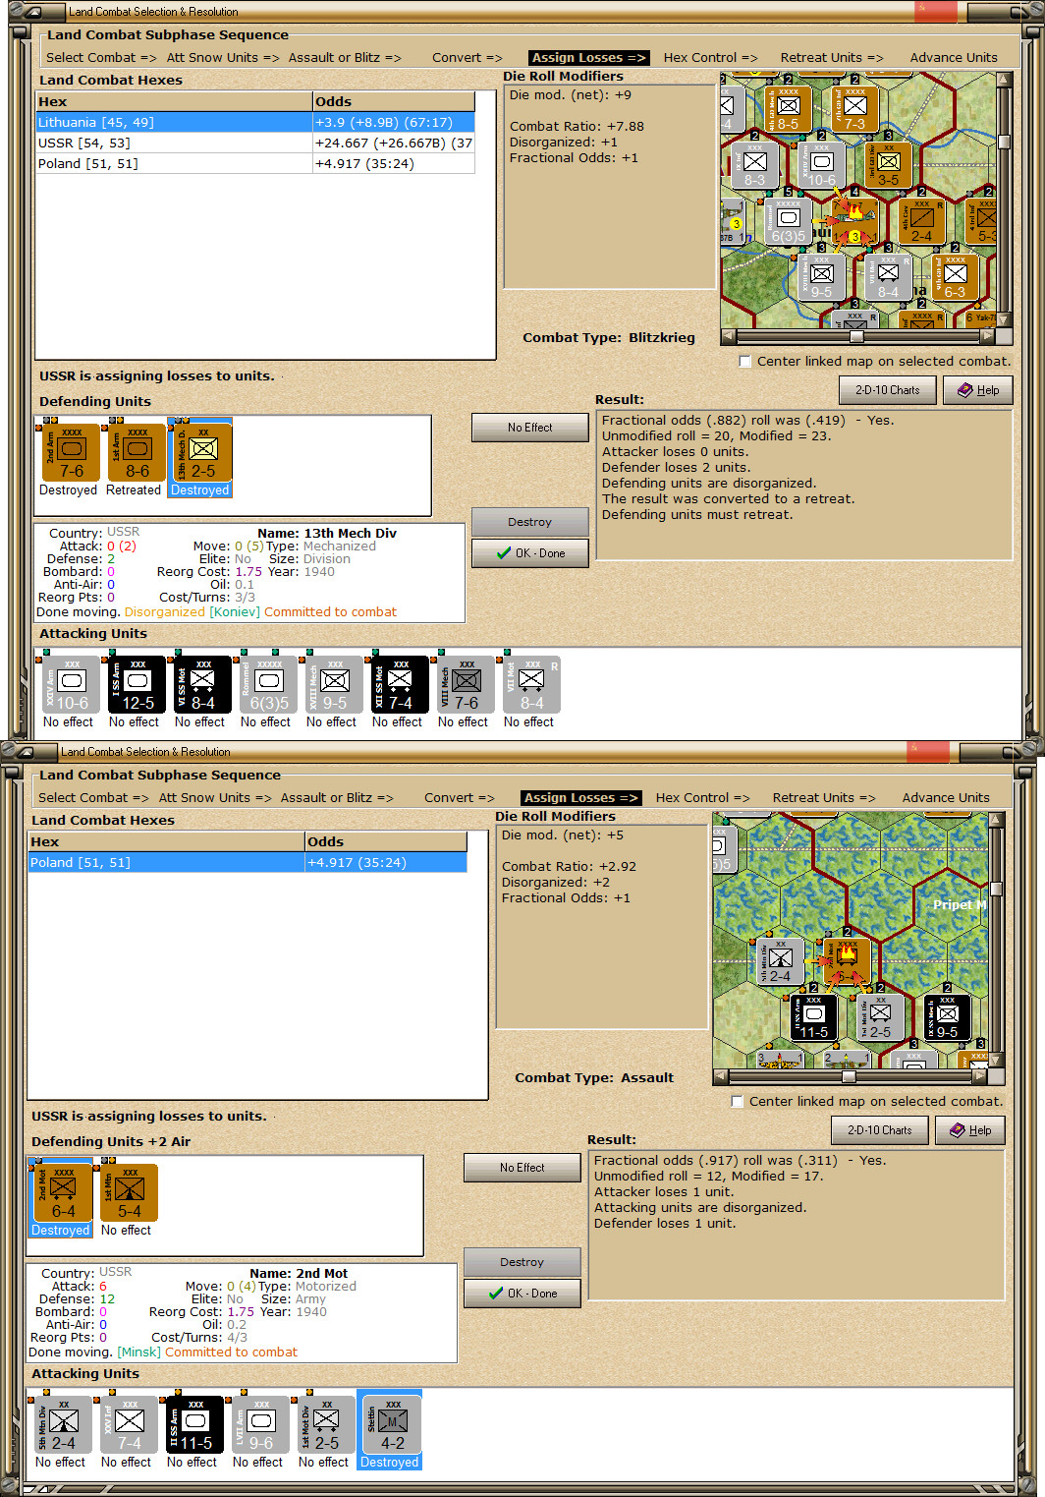Select the II SS Arm 11-5 attacker counter

point(192,1424)
